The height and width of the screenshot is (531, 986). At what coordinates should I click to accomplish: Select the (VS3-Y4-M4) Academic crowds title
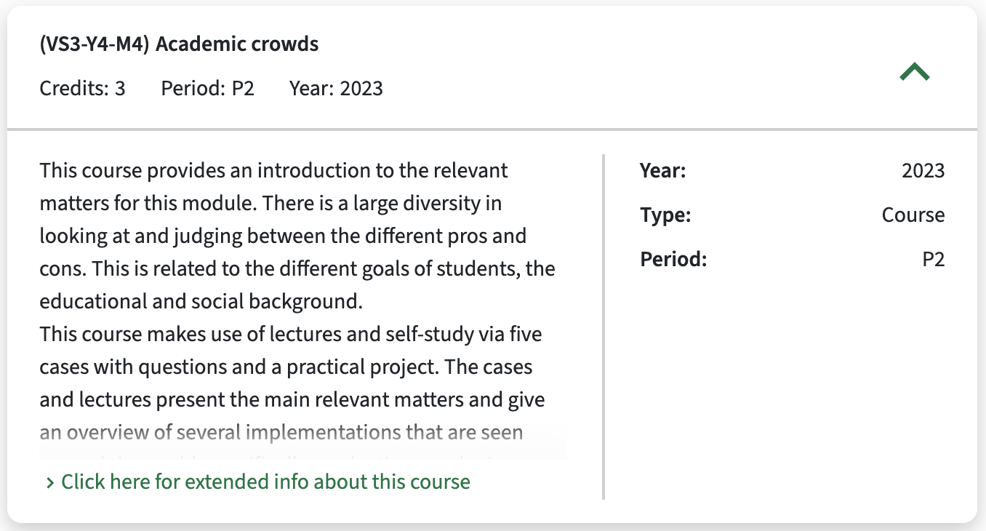[x=179, y=44]
